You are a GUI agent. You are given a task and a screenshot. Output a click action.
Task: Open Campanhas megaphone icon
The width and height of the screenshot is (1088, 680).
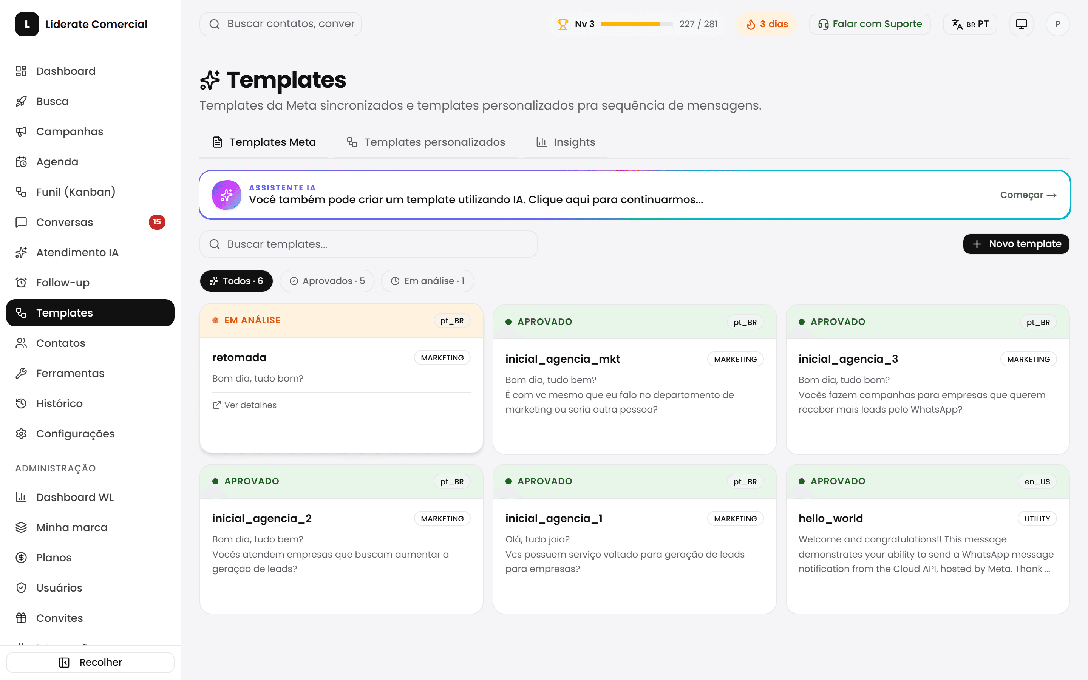click(x=21, y=131)
